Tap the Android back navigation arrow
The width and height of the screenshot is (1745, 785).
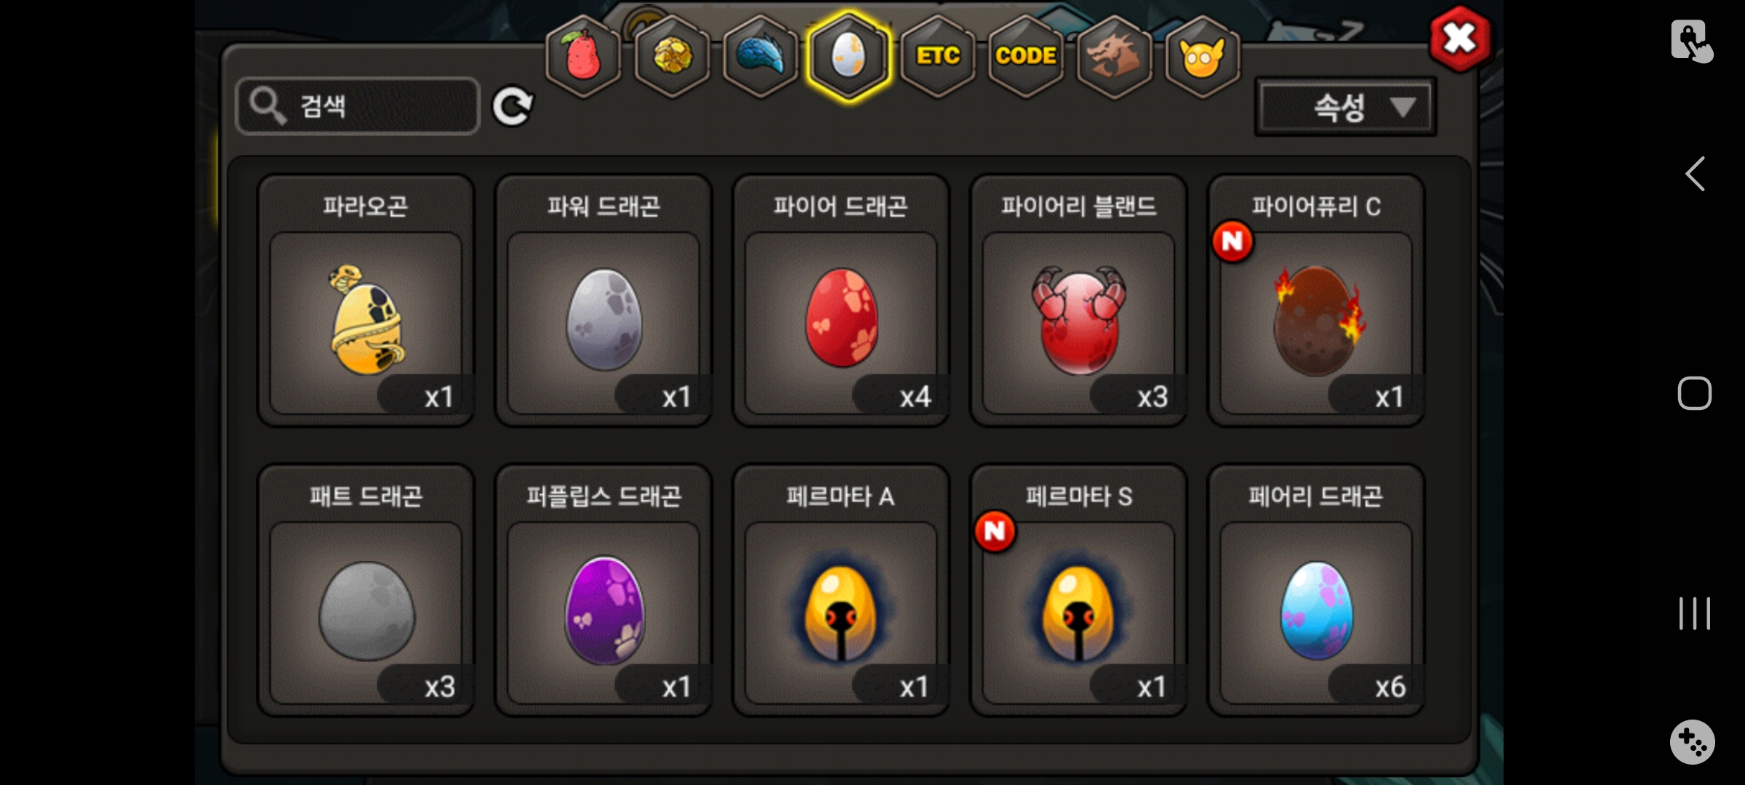click(x=1695, y=174)
